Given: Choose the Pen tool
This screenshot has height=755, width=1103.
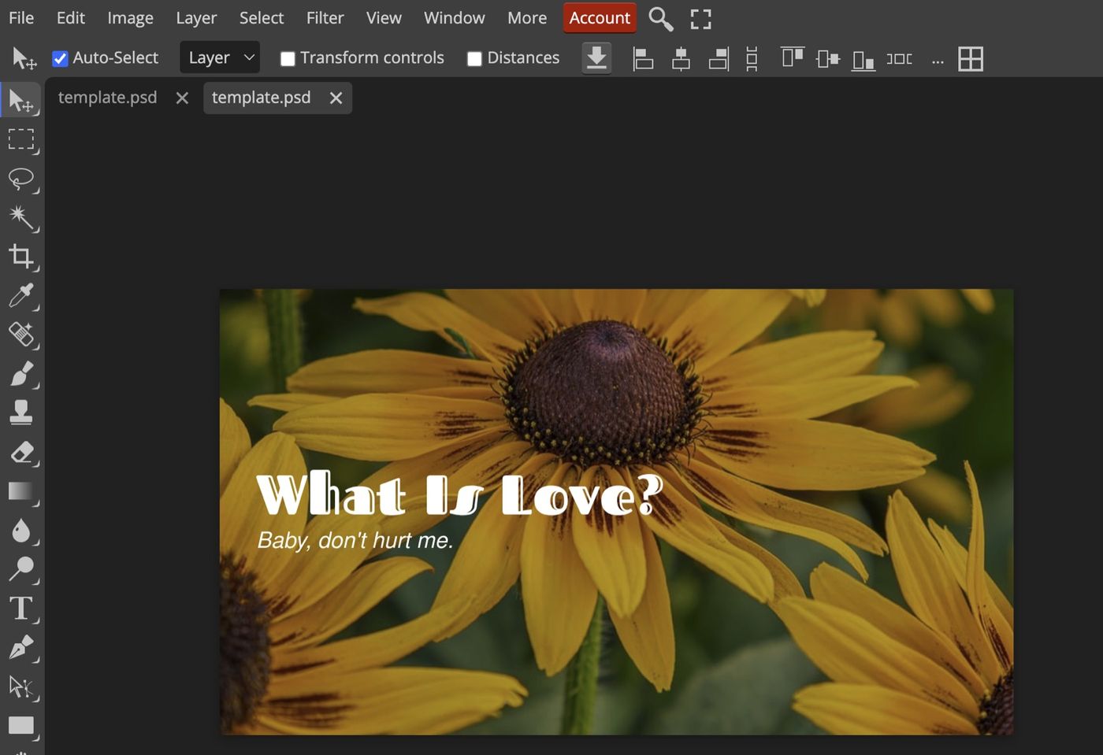Looking at the screenshot, I should point(21,647).
